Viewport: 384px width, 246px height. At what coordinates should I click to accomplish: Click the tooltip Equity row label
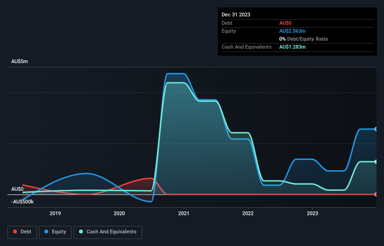click(229, 31)
